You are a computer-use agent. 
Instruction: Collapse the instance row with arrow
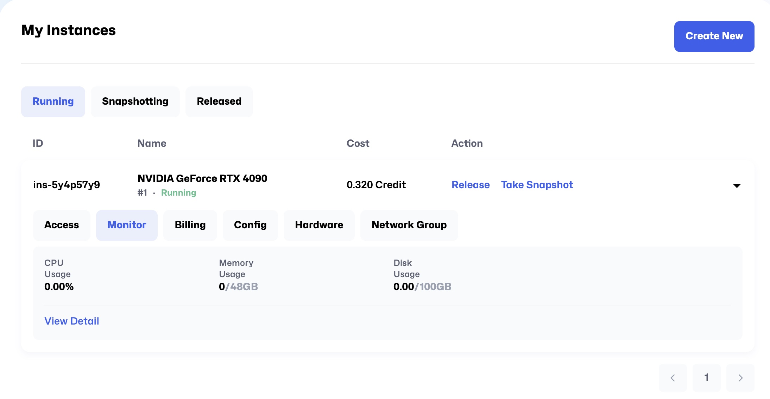pos(737,185)
